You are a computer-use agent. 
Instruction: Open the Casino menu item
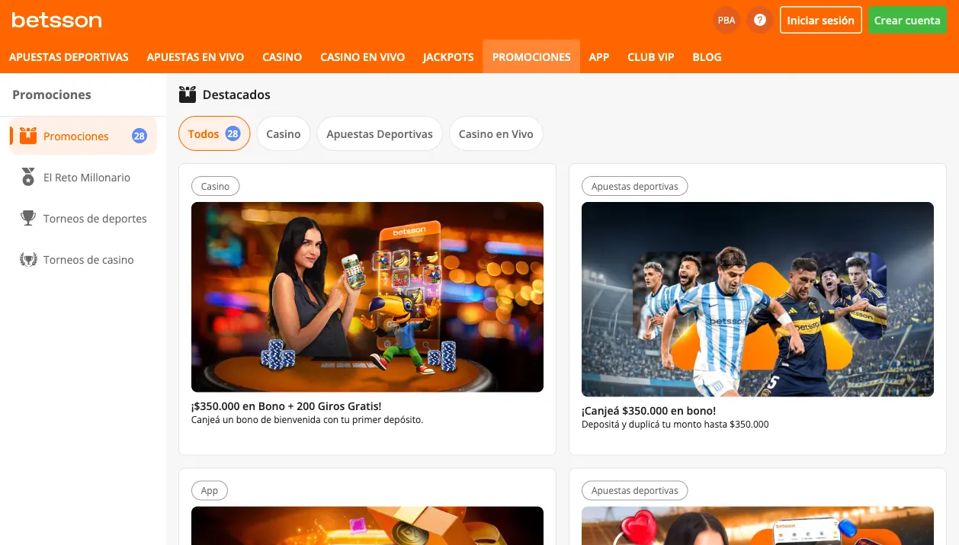point(282,57)
